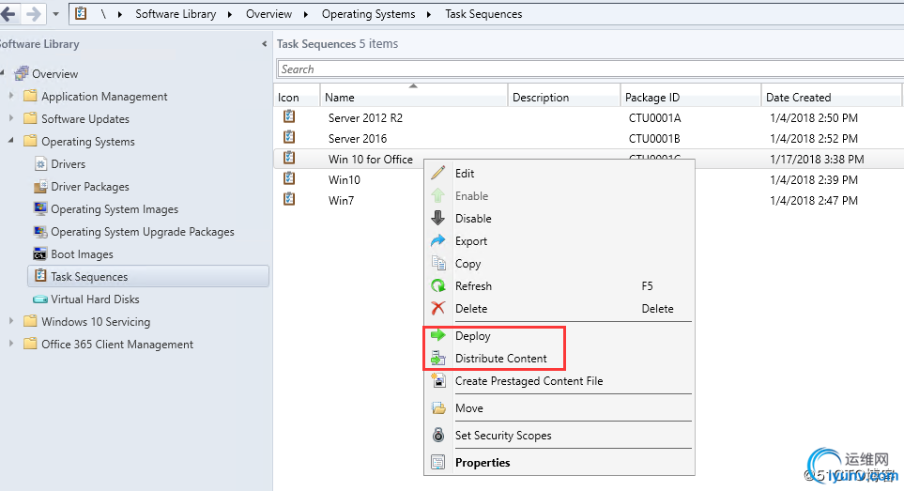This screenshot has height=491, width=904.
Task: Open Properties from the context menu
Action: (483, 462)
